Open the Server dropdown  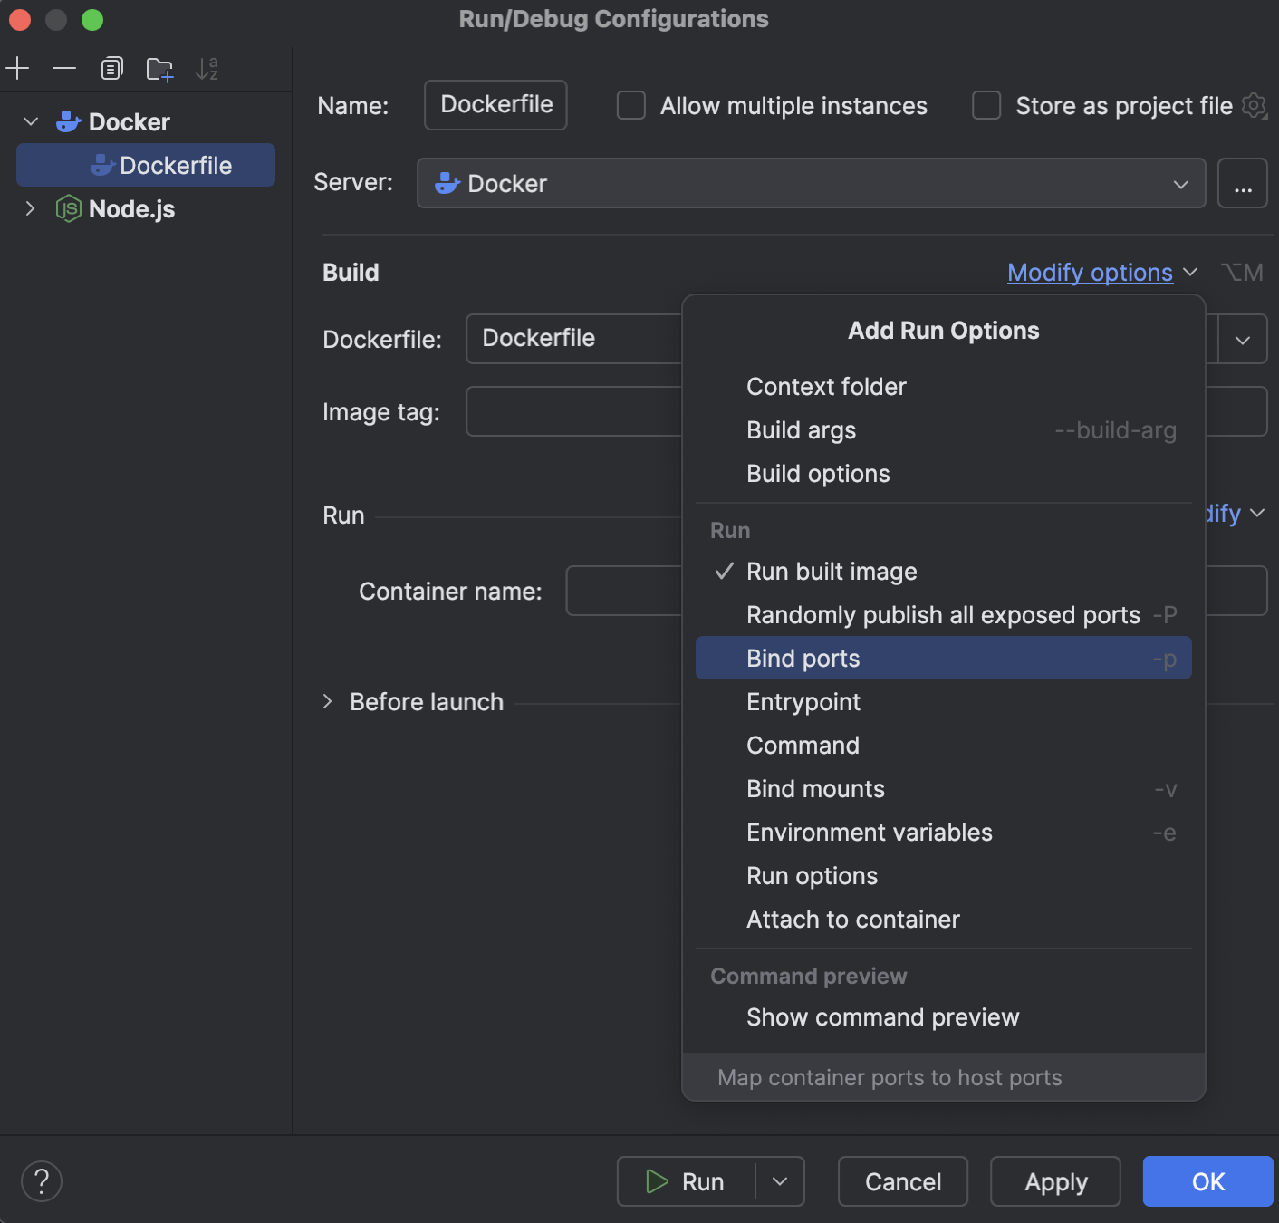(1181, 183)
